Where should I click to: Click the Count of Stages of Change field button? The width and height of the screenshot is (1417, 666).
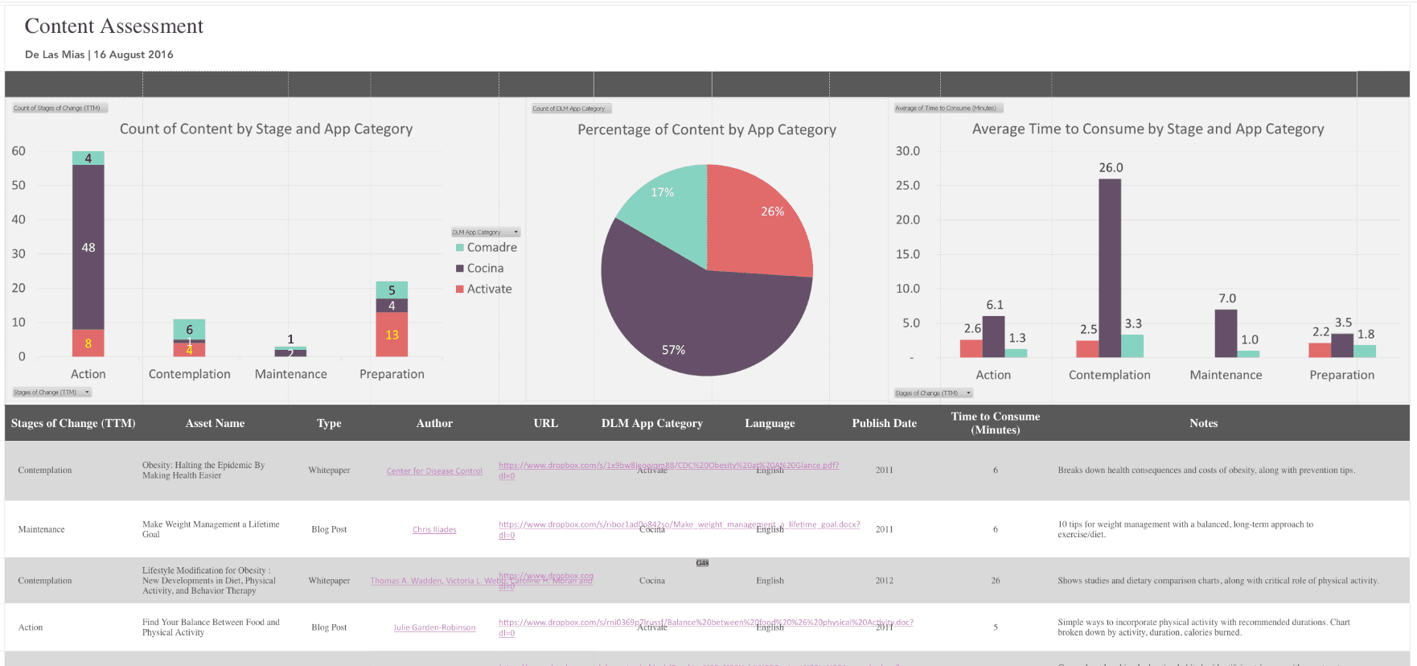pos(58,109)
